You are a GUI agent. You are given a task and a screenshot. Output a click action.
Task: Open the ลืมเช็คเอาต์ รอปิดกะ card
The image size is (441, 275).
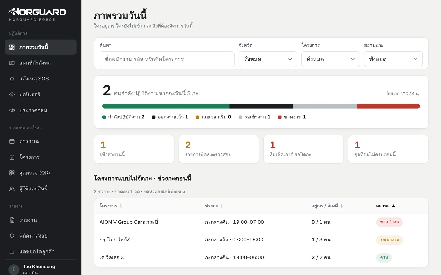(303, 149)
